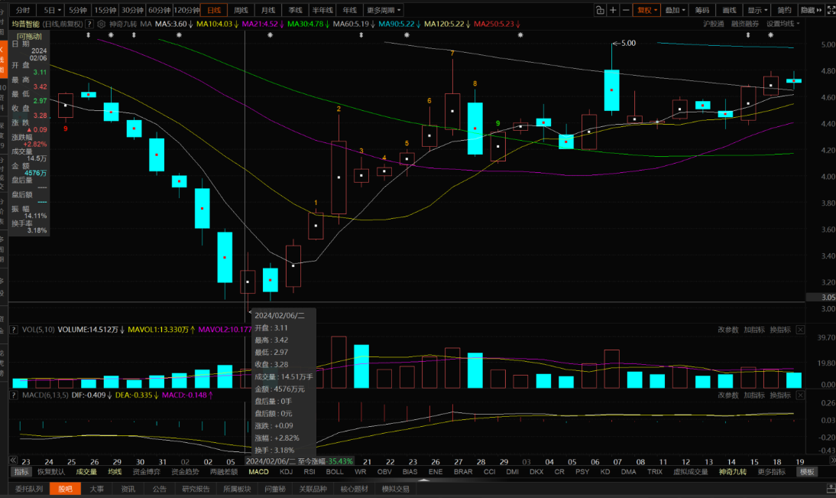Open the 更多周期 dropdown

coord(384,10)
